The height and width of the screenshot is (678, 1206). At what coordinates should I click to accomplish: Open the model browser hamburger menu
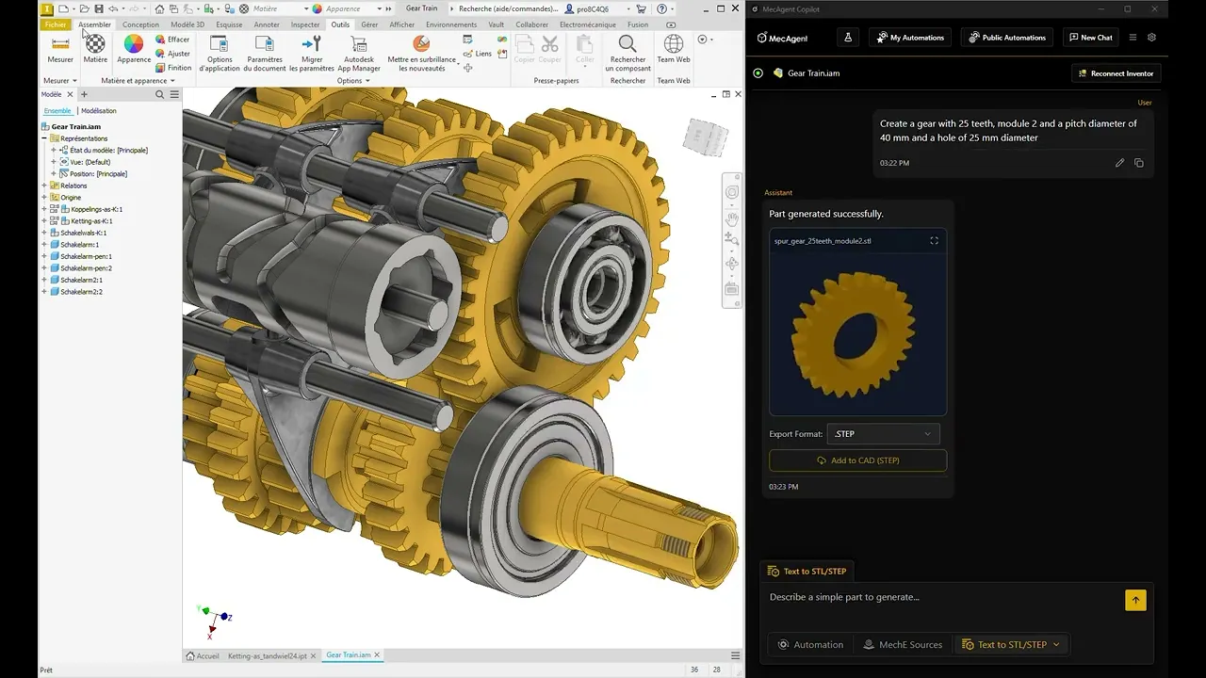pos(174,94)
